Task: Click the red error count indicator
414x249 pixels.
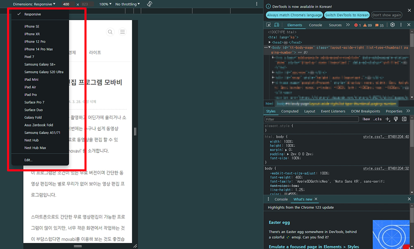Action: 358,25
